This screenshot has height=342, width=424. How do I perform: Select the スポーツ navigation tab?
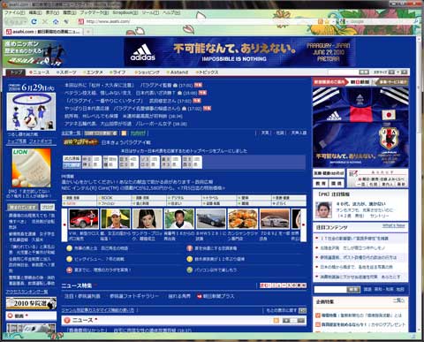(66, 72)
